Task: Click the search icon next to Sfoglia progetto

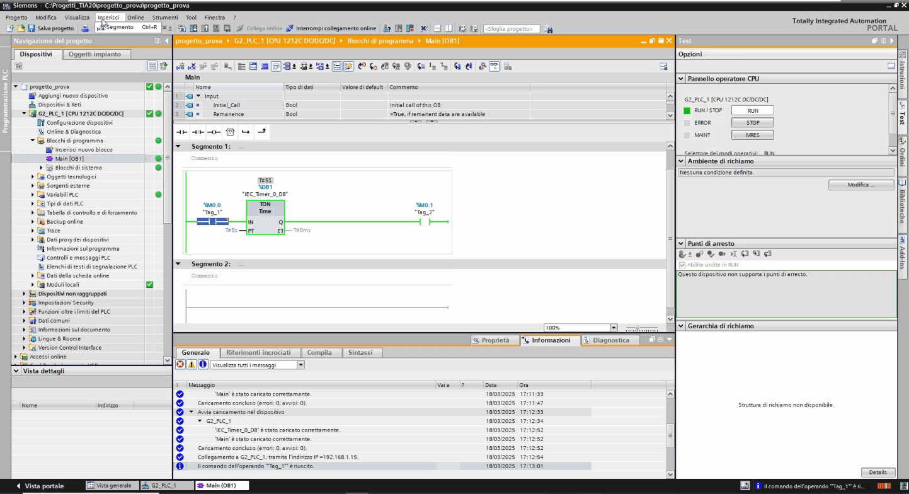Action: point(549,29)
